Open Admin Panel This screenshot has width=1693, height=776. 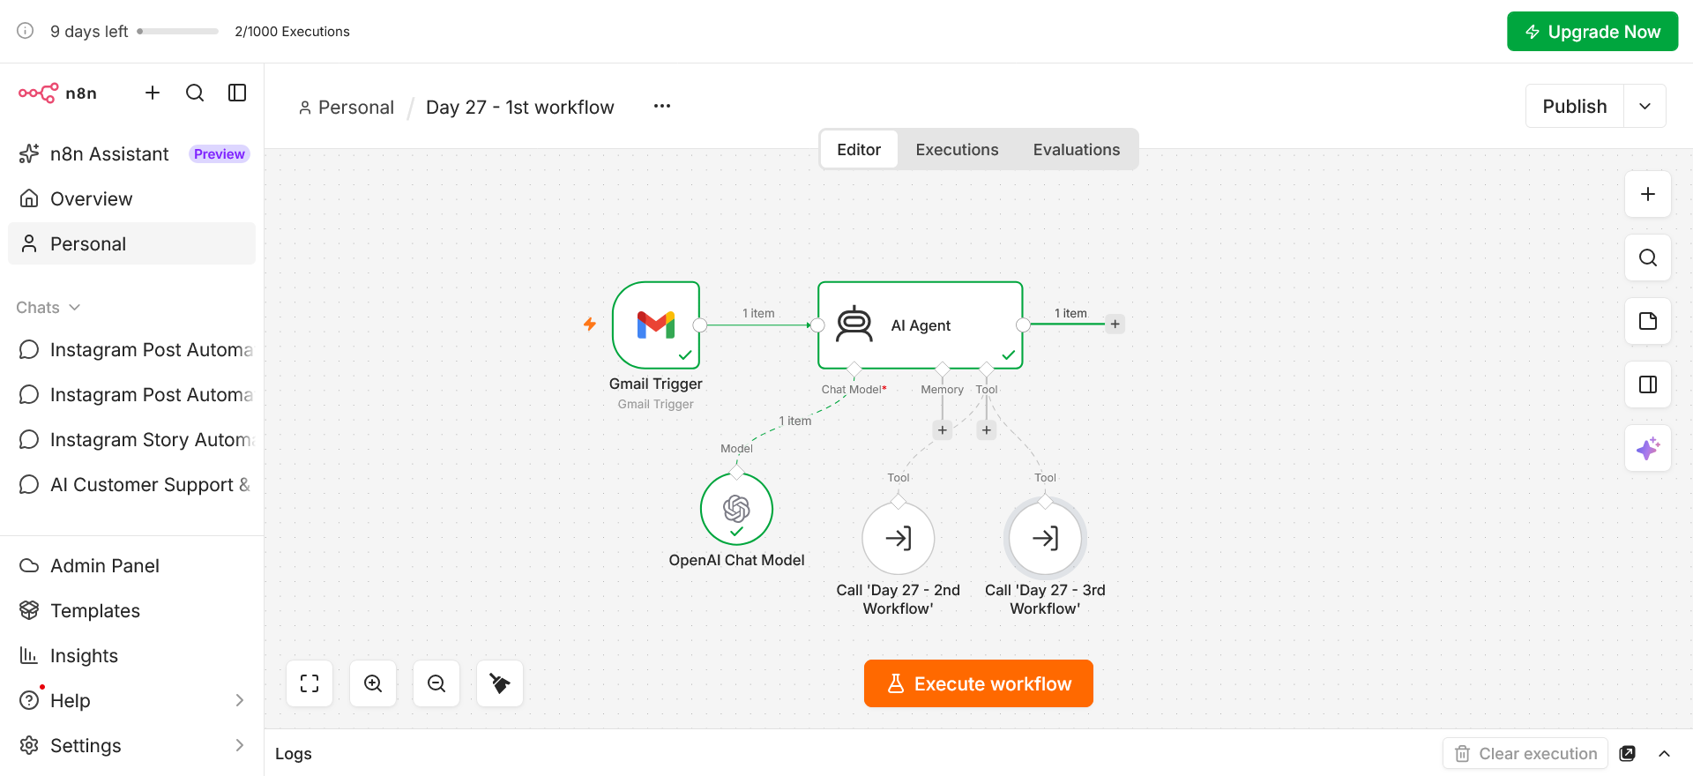click(132, 566)
